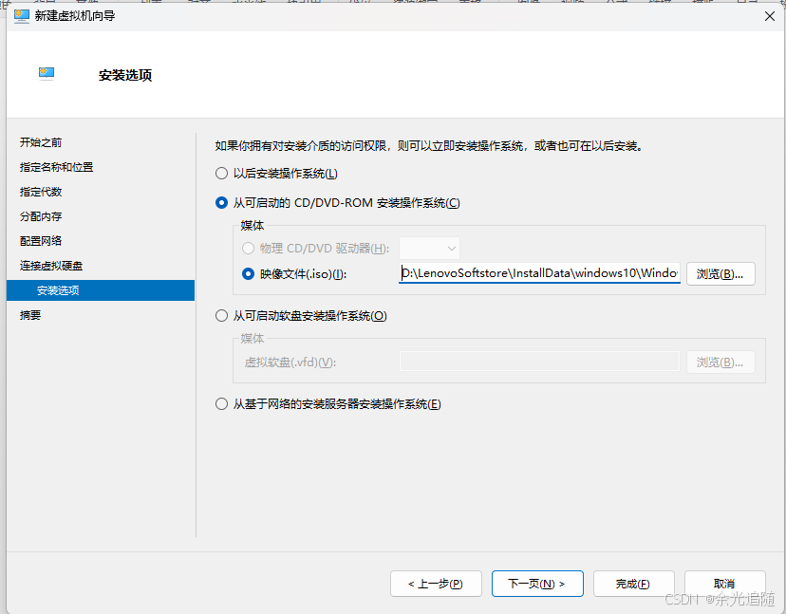Jump to the 指定名称和位置 step
This screenshot has width=786, height=614.
point(58,167)
